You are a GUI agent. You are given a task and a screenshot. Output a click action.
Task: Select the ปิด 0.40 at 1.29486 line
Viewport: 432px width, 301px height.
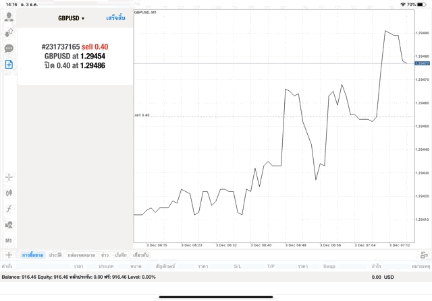(x=75, y=65)
